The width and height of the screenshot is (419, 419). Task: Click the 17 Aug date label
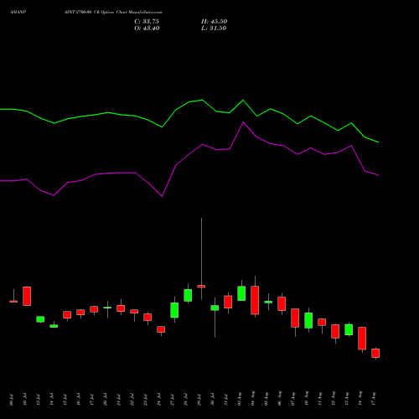[374, 399]
